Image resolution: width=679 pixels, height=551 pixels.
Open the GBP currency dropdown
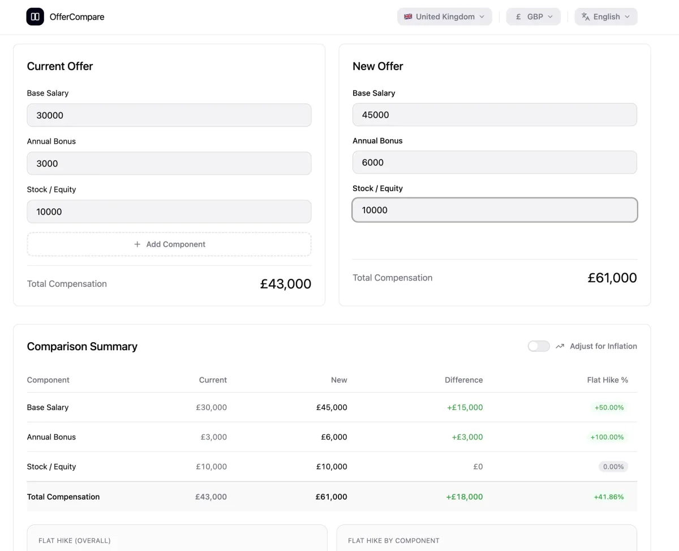(x=534, y=17)
